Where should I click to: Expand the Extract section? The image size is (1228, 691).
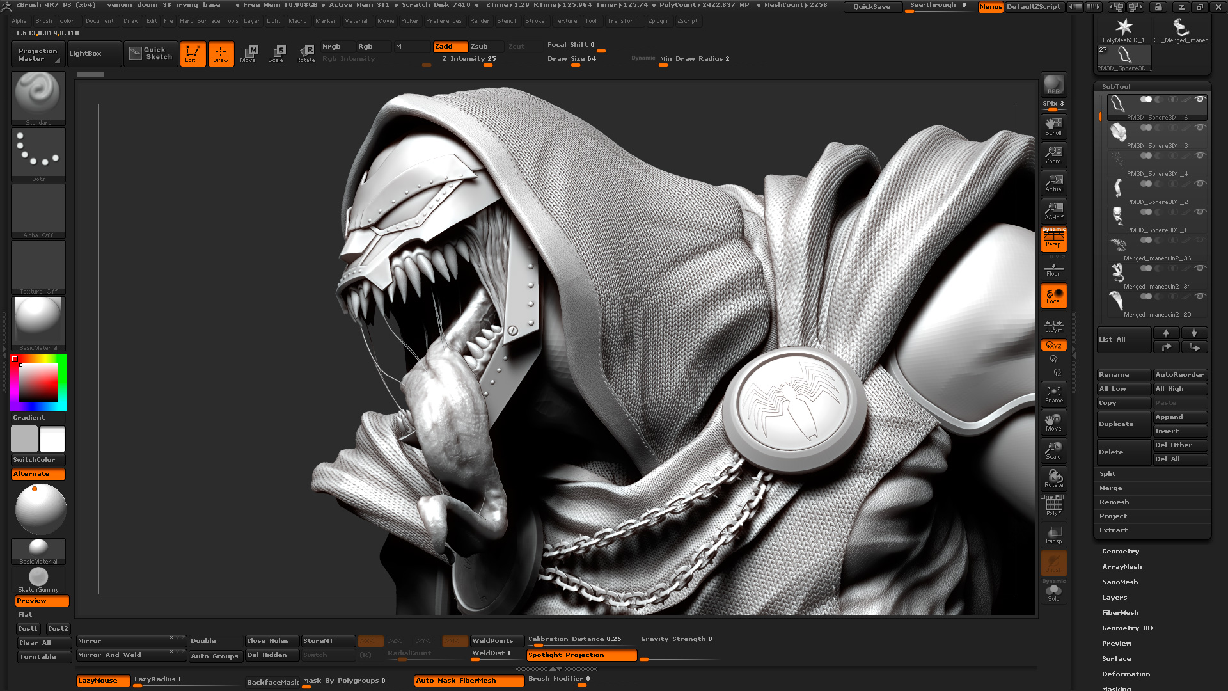point(1114,530)
